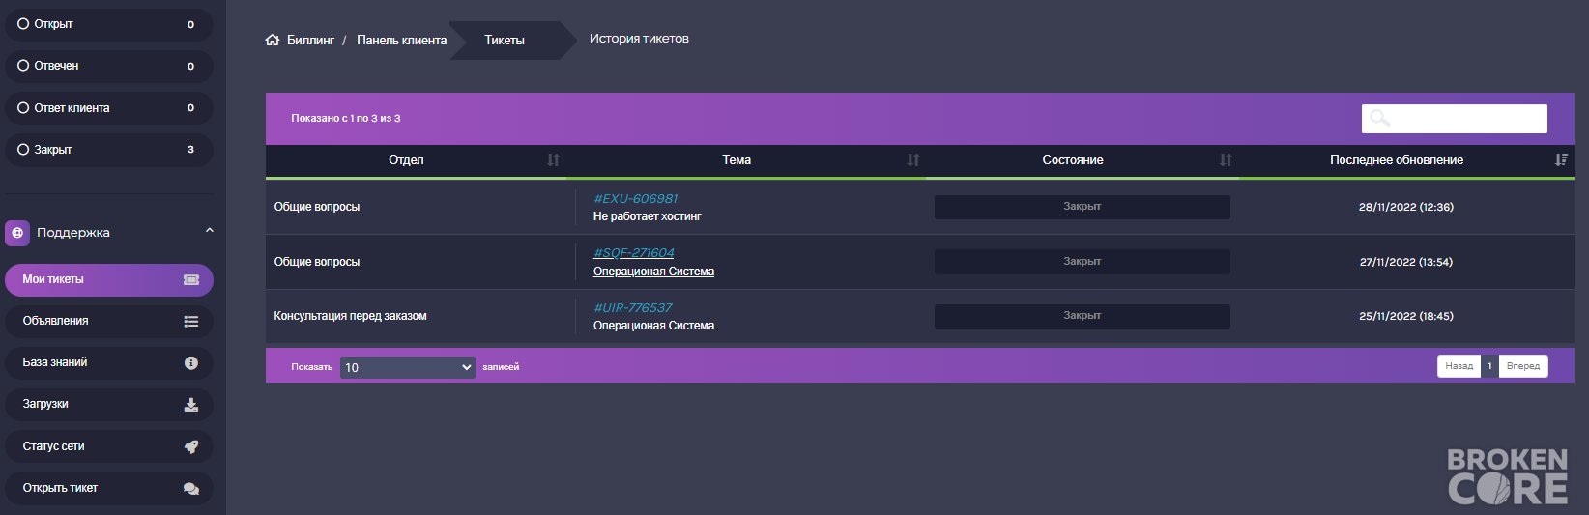Select the Отвечен status filter
Viewport: 1589px width, 515px height.
click(x=109, y=66)
